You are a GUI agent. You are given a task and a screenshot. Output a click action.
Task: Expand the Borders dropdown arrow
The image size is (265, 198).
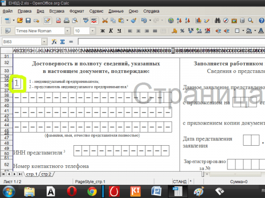243,31
